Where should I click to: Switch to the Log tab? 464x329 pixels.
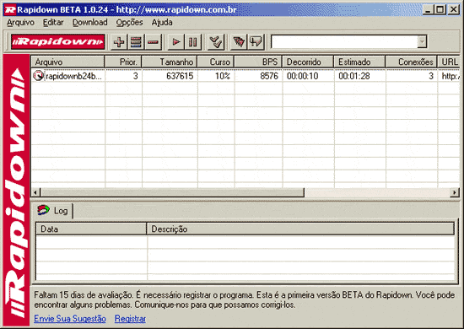pyautogui.click(x=52, y=211)
